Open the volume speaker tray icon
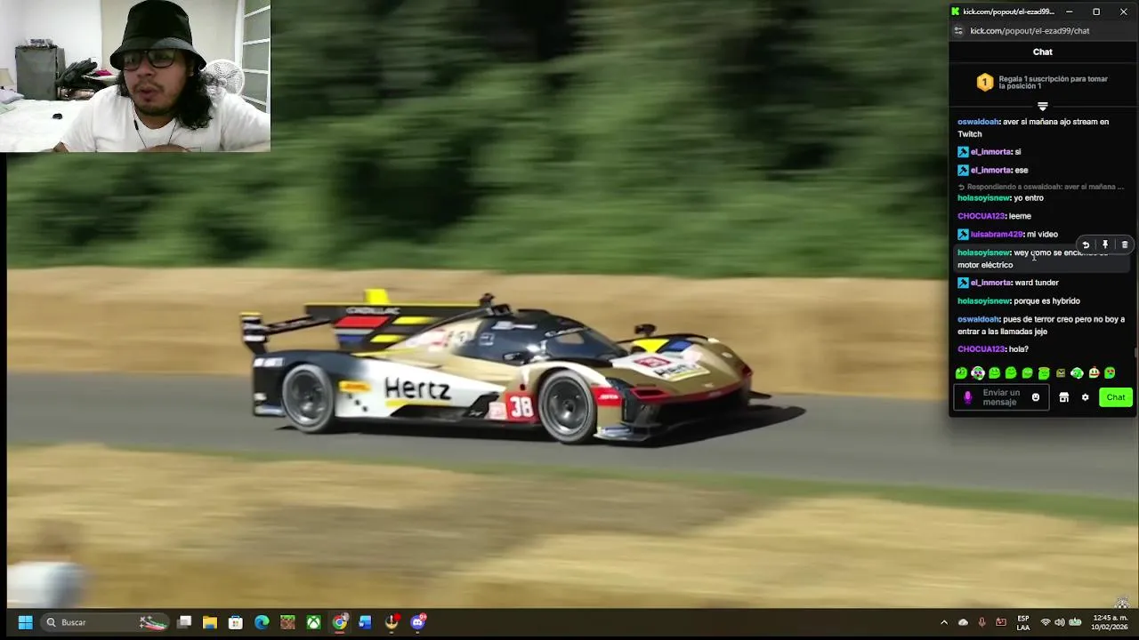Image resolution: width=1139 pixels, height=640 pixels. click(1060, 622)
